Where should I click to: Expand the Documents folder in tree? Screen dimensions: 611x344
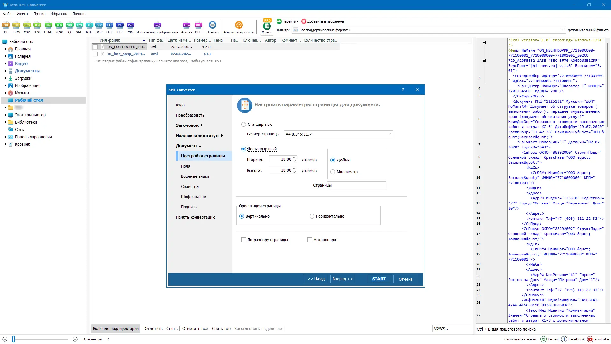coord(5,71)
